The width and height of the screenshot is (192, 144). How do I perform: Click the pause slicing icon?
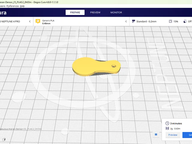point(156,134)
